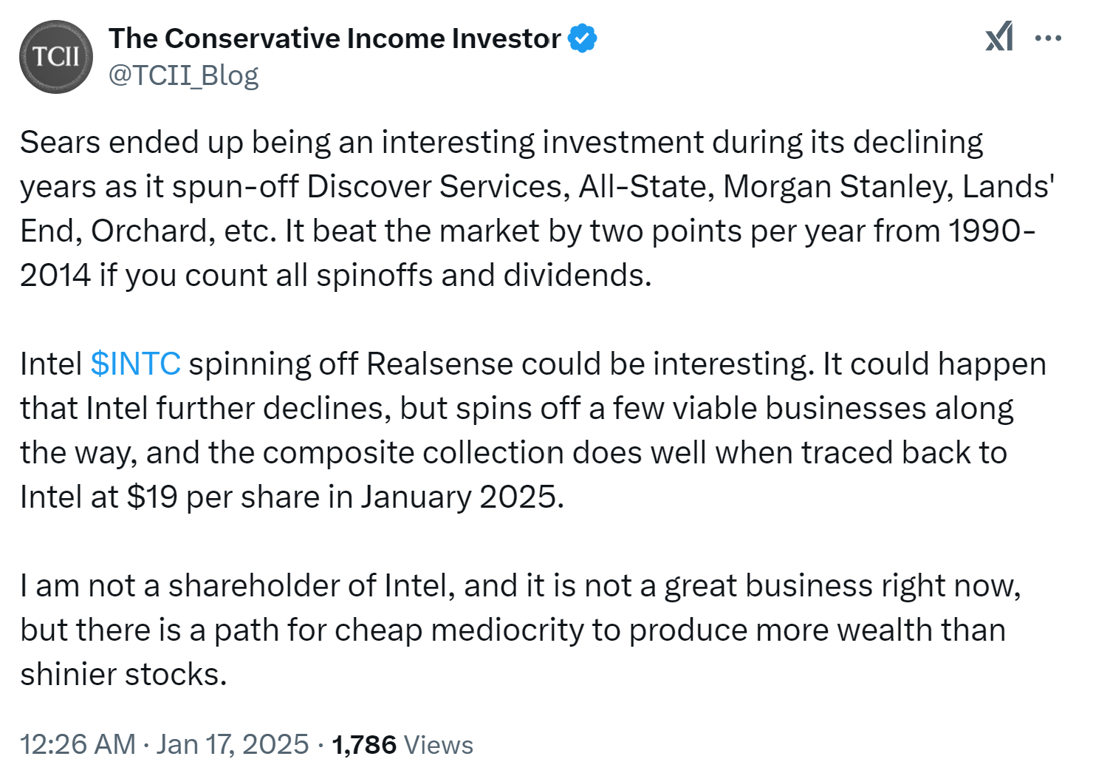Open Grok explanation icon for this post

999,37
